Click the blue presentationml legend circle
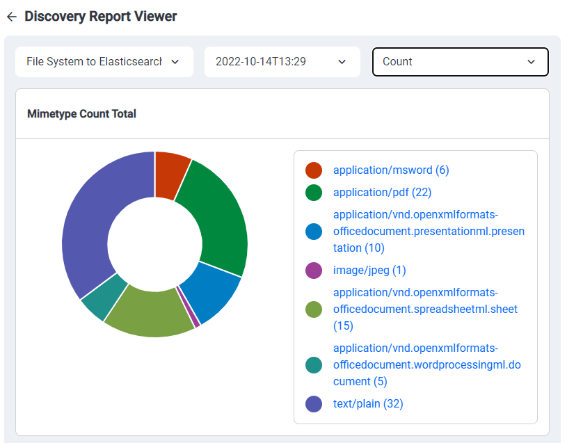The image size is (567, 443). click(x=314, y=232)
